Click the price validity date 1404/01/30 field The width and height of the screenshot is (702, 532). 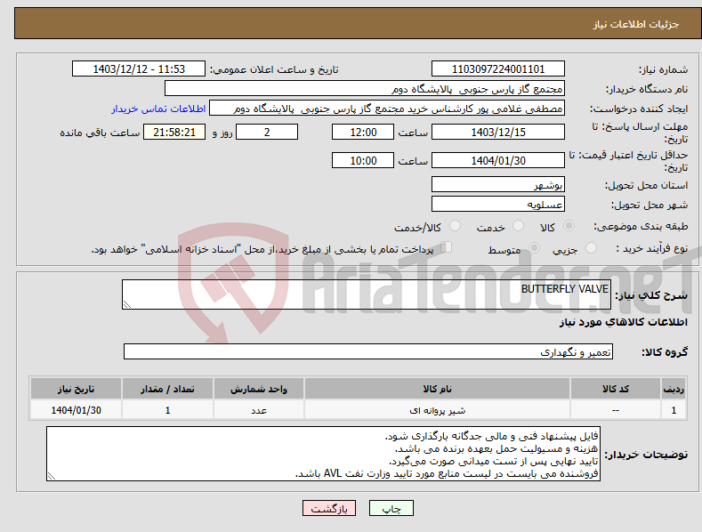tap(498, 160)
